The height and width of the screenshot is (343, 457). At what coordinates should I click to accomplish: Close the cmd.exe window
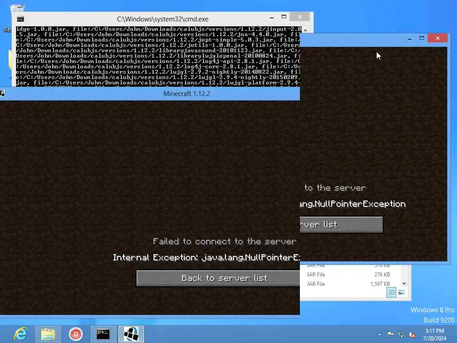click(299, 17)
